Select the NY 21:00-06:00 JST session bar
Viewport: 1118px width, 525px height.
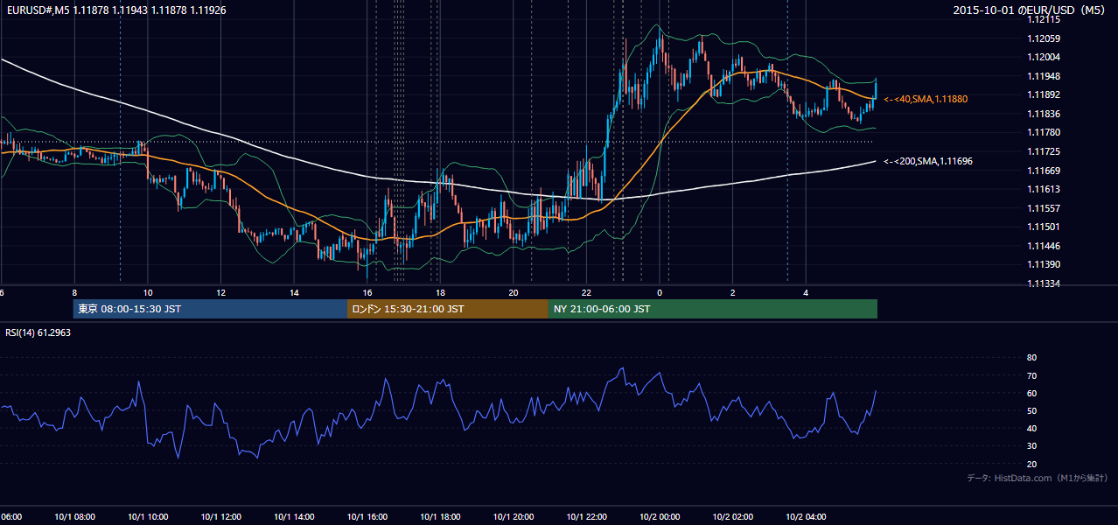pos(713,309)
